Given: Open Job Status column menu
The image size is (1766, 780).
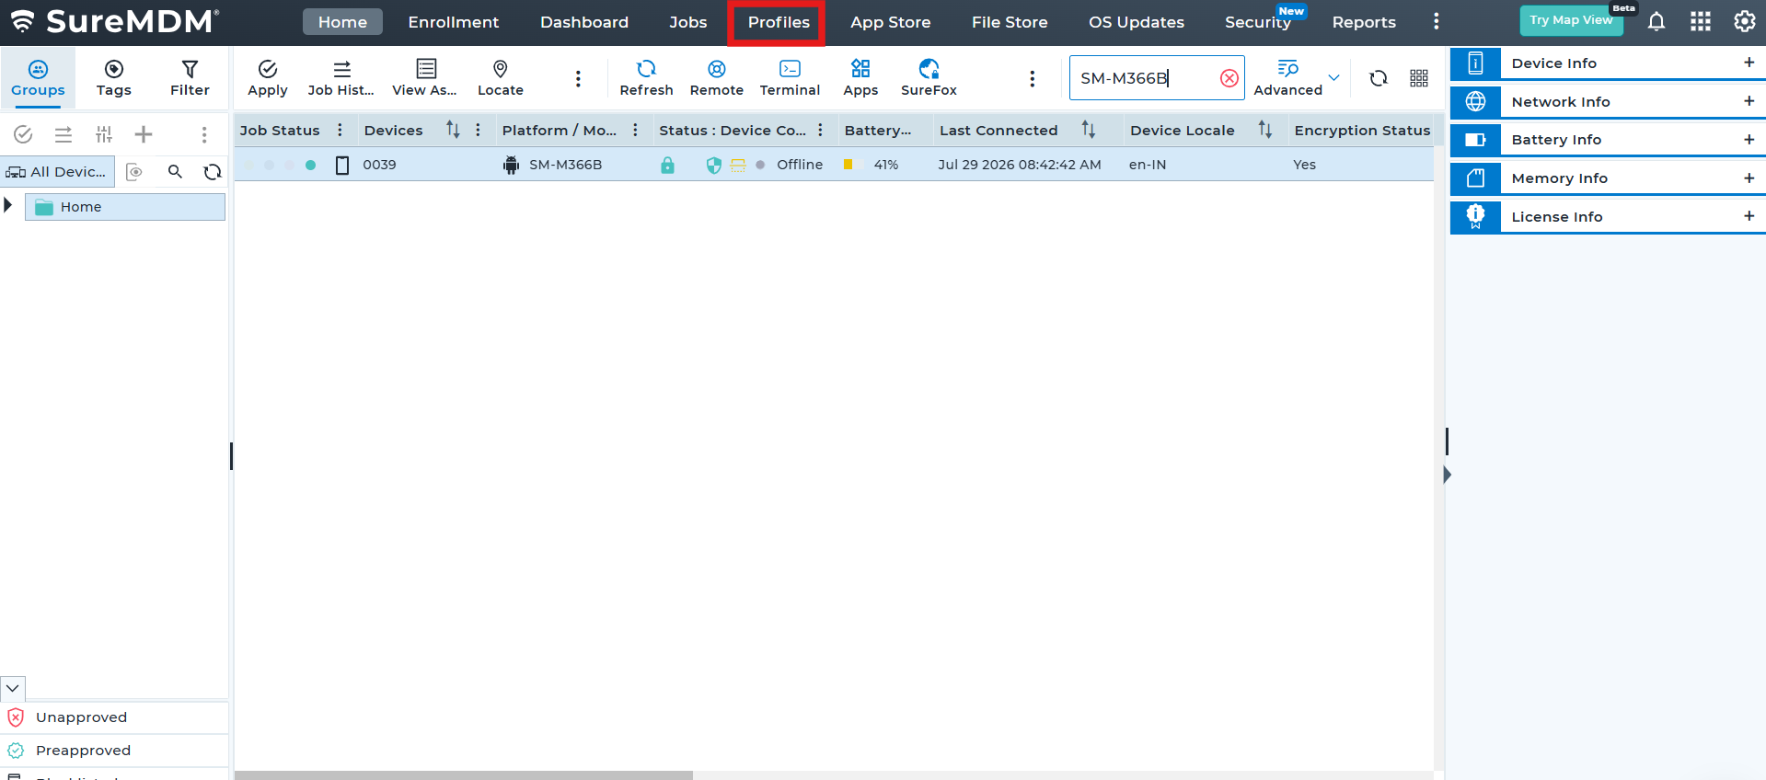Looking at the screenshot, I should 340,130.
